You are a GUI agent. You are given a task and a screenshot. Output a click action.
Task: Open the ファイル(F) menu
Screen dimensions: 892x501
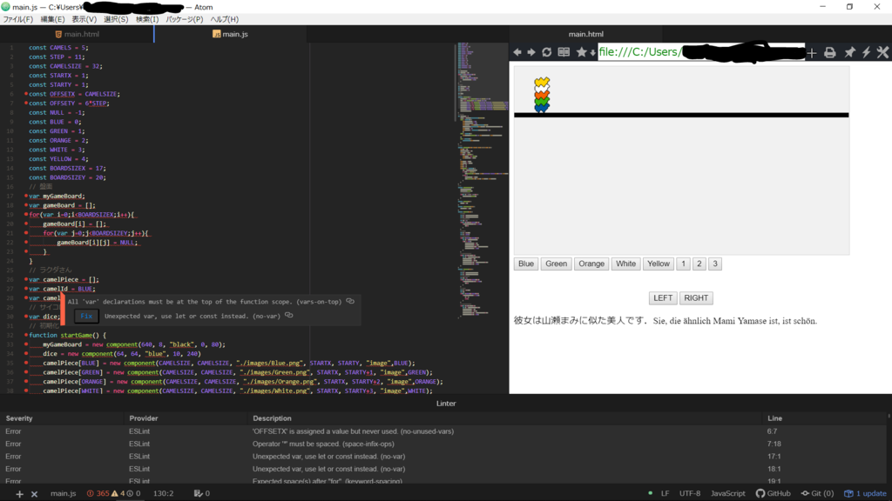pos(18,19)
